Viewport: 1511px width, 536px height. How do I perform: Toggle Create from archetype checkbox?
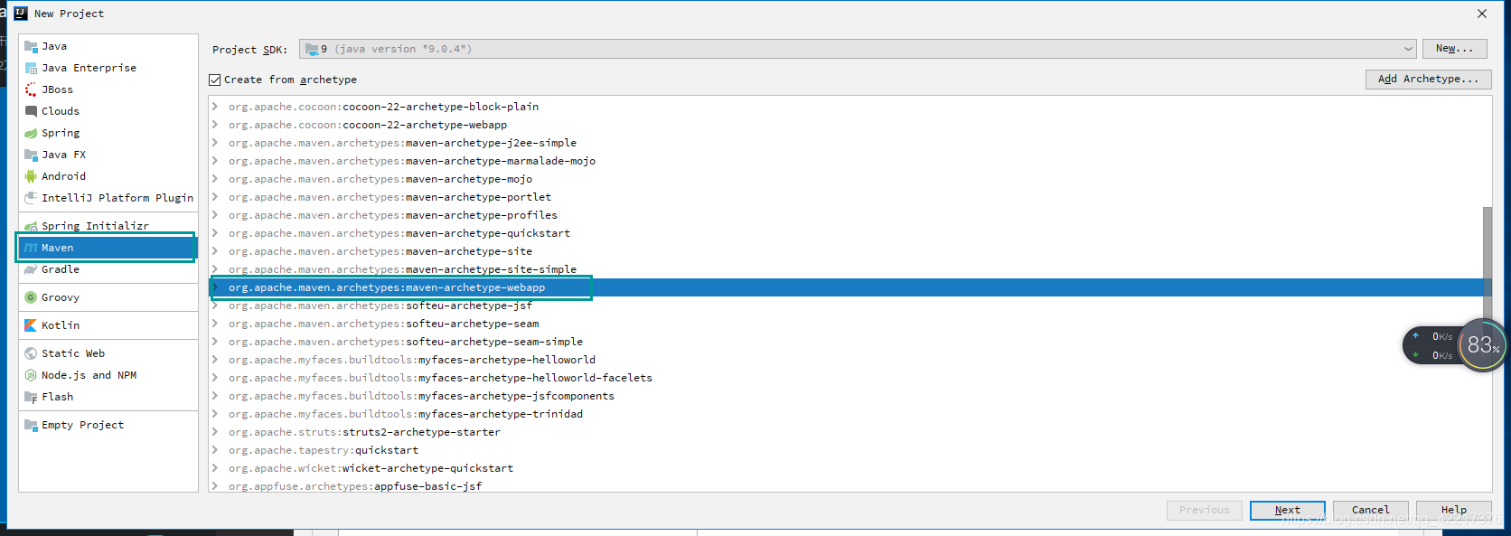point(215,80)
